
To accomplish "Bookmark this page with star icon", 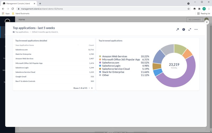I will [x=188, y=9].
